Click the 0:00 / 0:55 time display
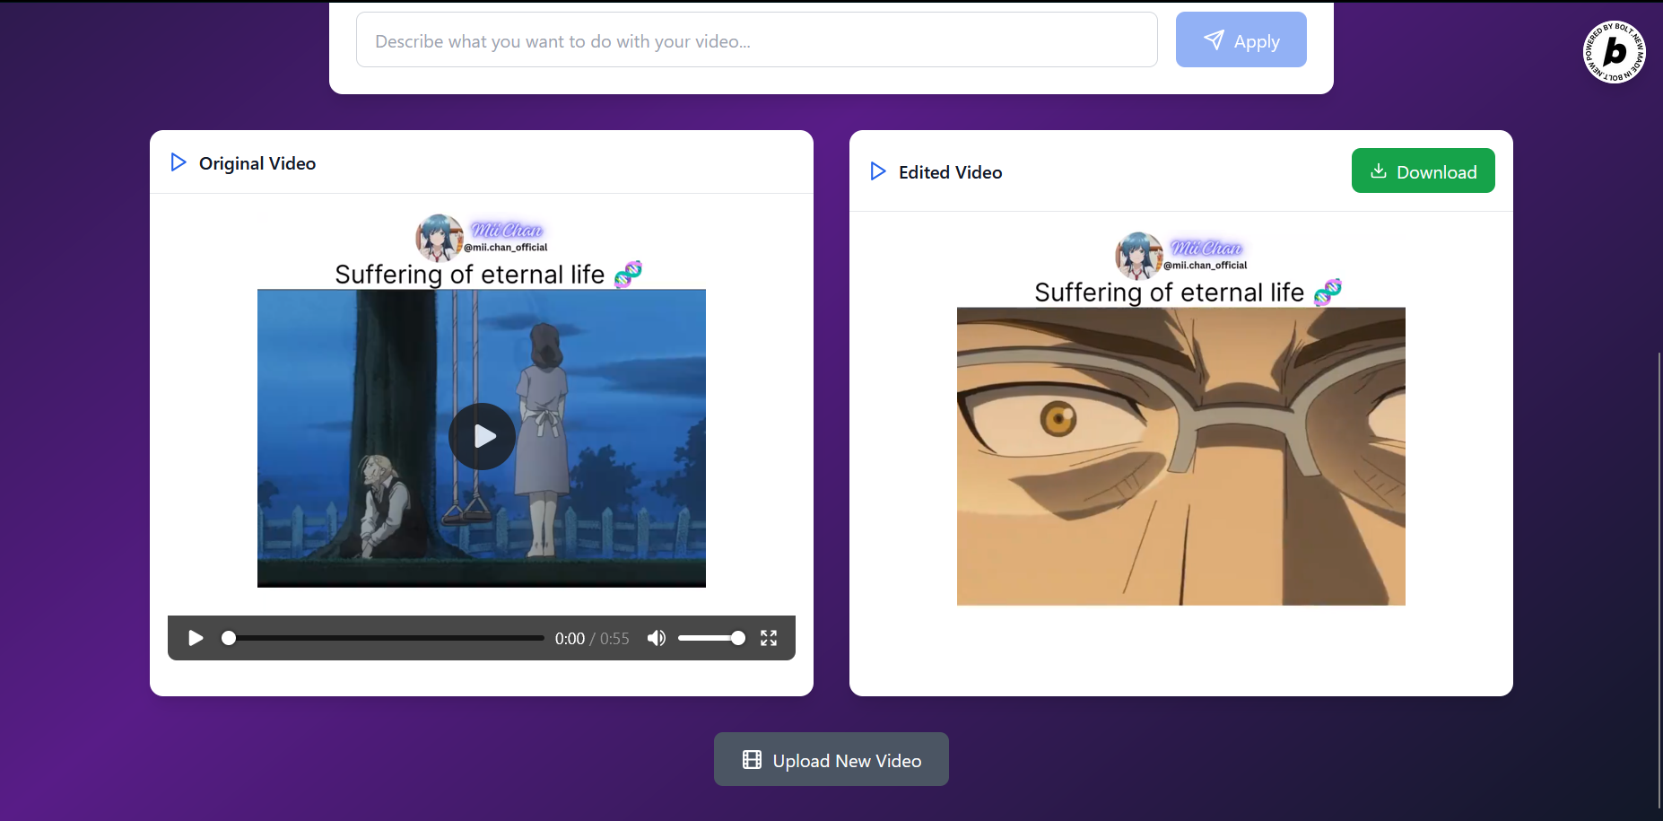The width and height of the screenshot is (1663, 821). [x=592, y=639]
